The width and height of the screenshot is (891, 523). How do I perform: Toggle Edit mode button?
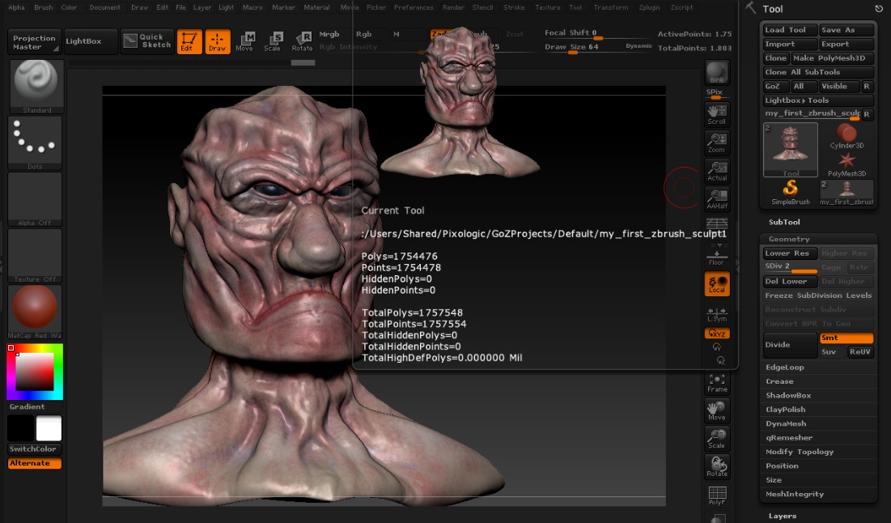point(188,41)
